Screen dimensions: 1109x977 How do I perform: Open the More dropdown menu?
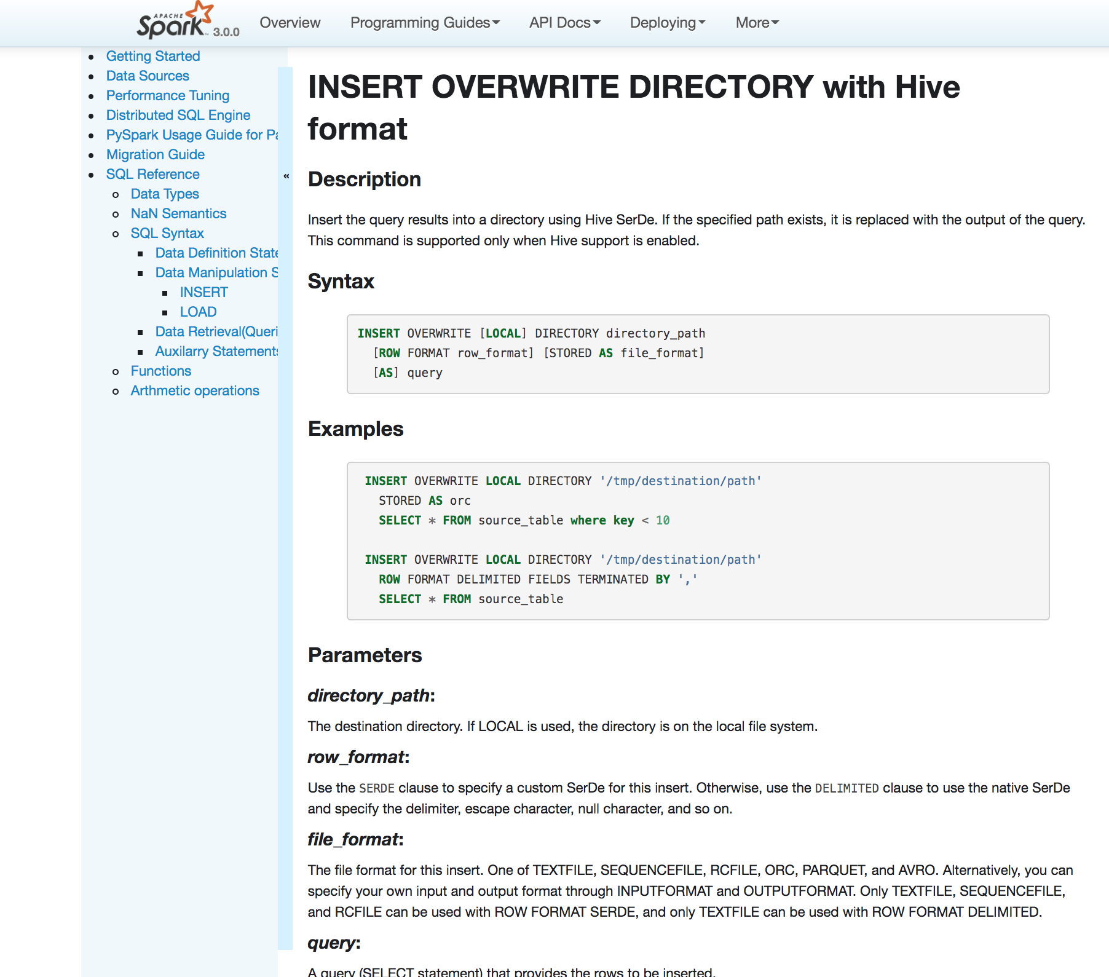click(757, 23)
